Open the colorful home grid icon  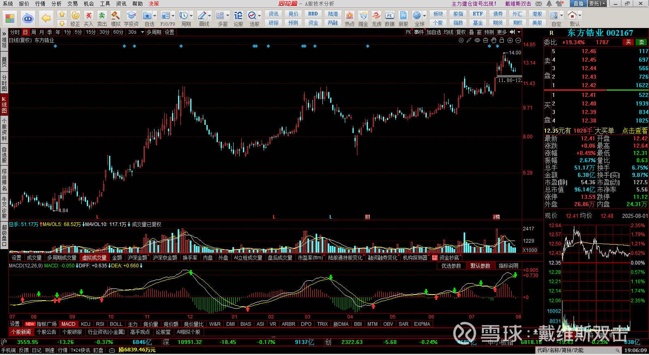tap(10, 18)
